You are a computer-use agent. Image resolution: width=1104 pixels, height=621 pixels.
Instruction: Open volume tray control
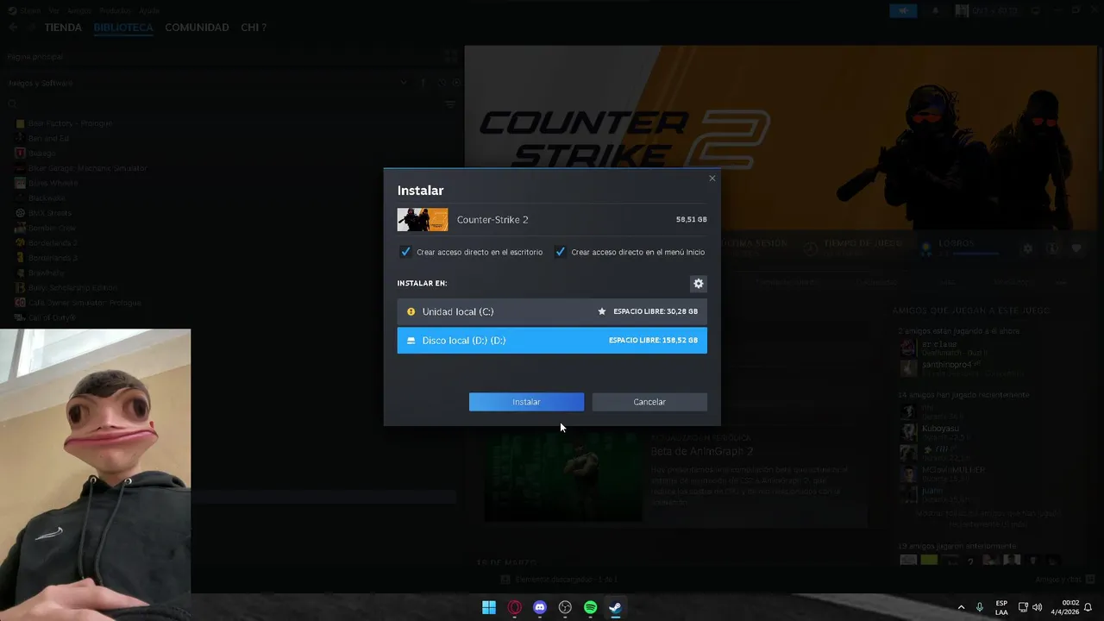pos(1037,607)
